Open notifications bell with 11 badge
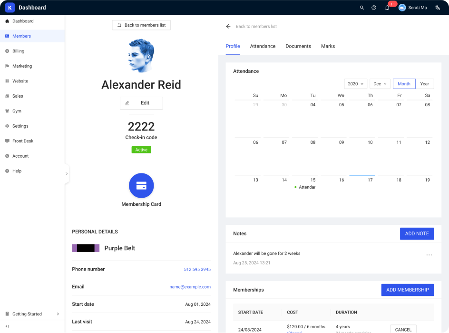The width and height of the screenshot is (449, 333). 387,8
